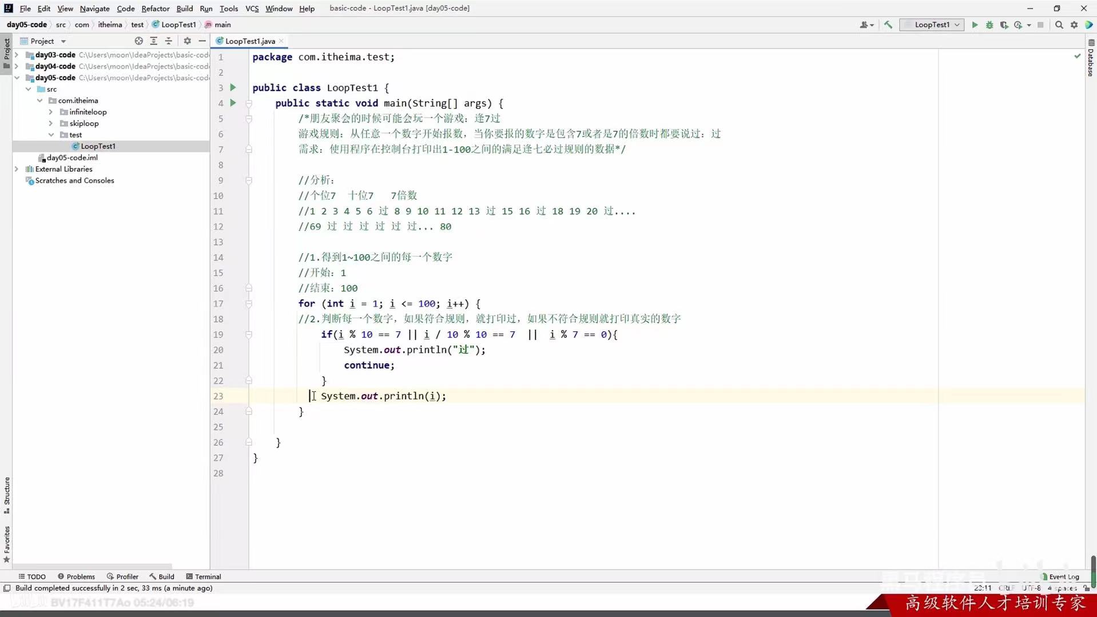Run the LoopTest1 application
Screen dimensions: 1097x617
974,25
